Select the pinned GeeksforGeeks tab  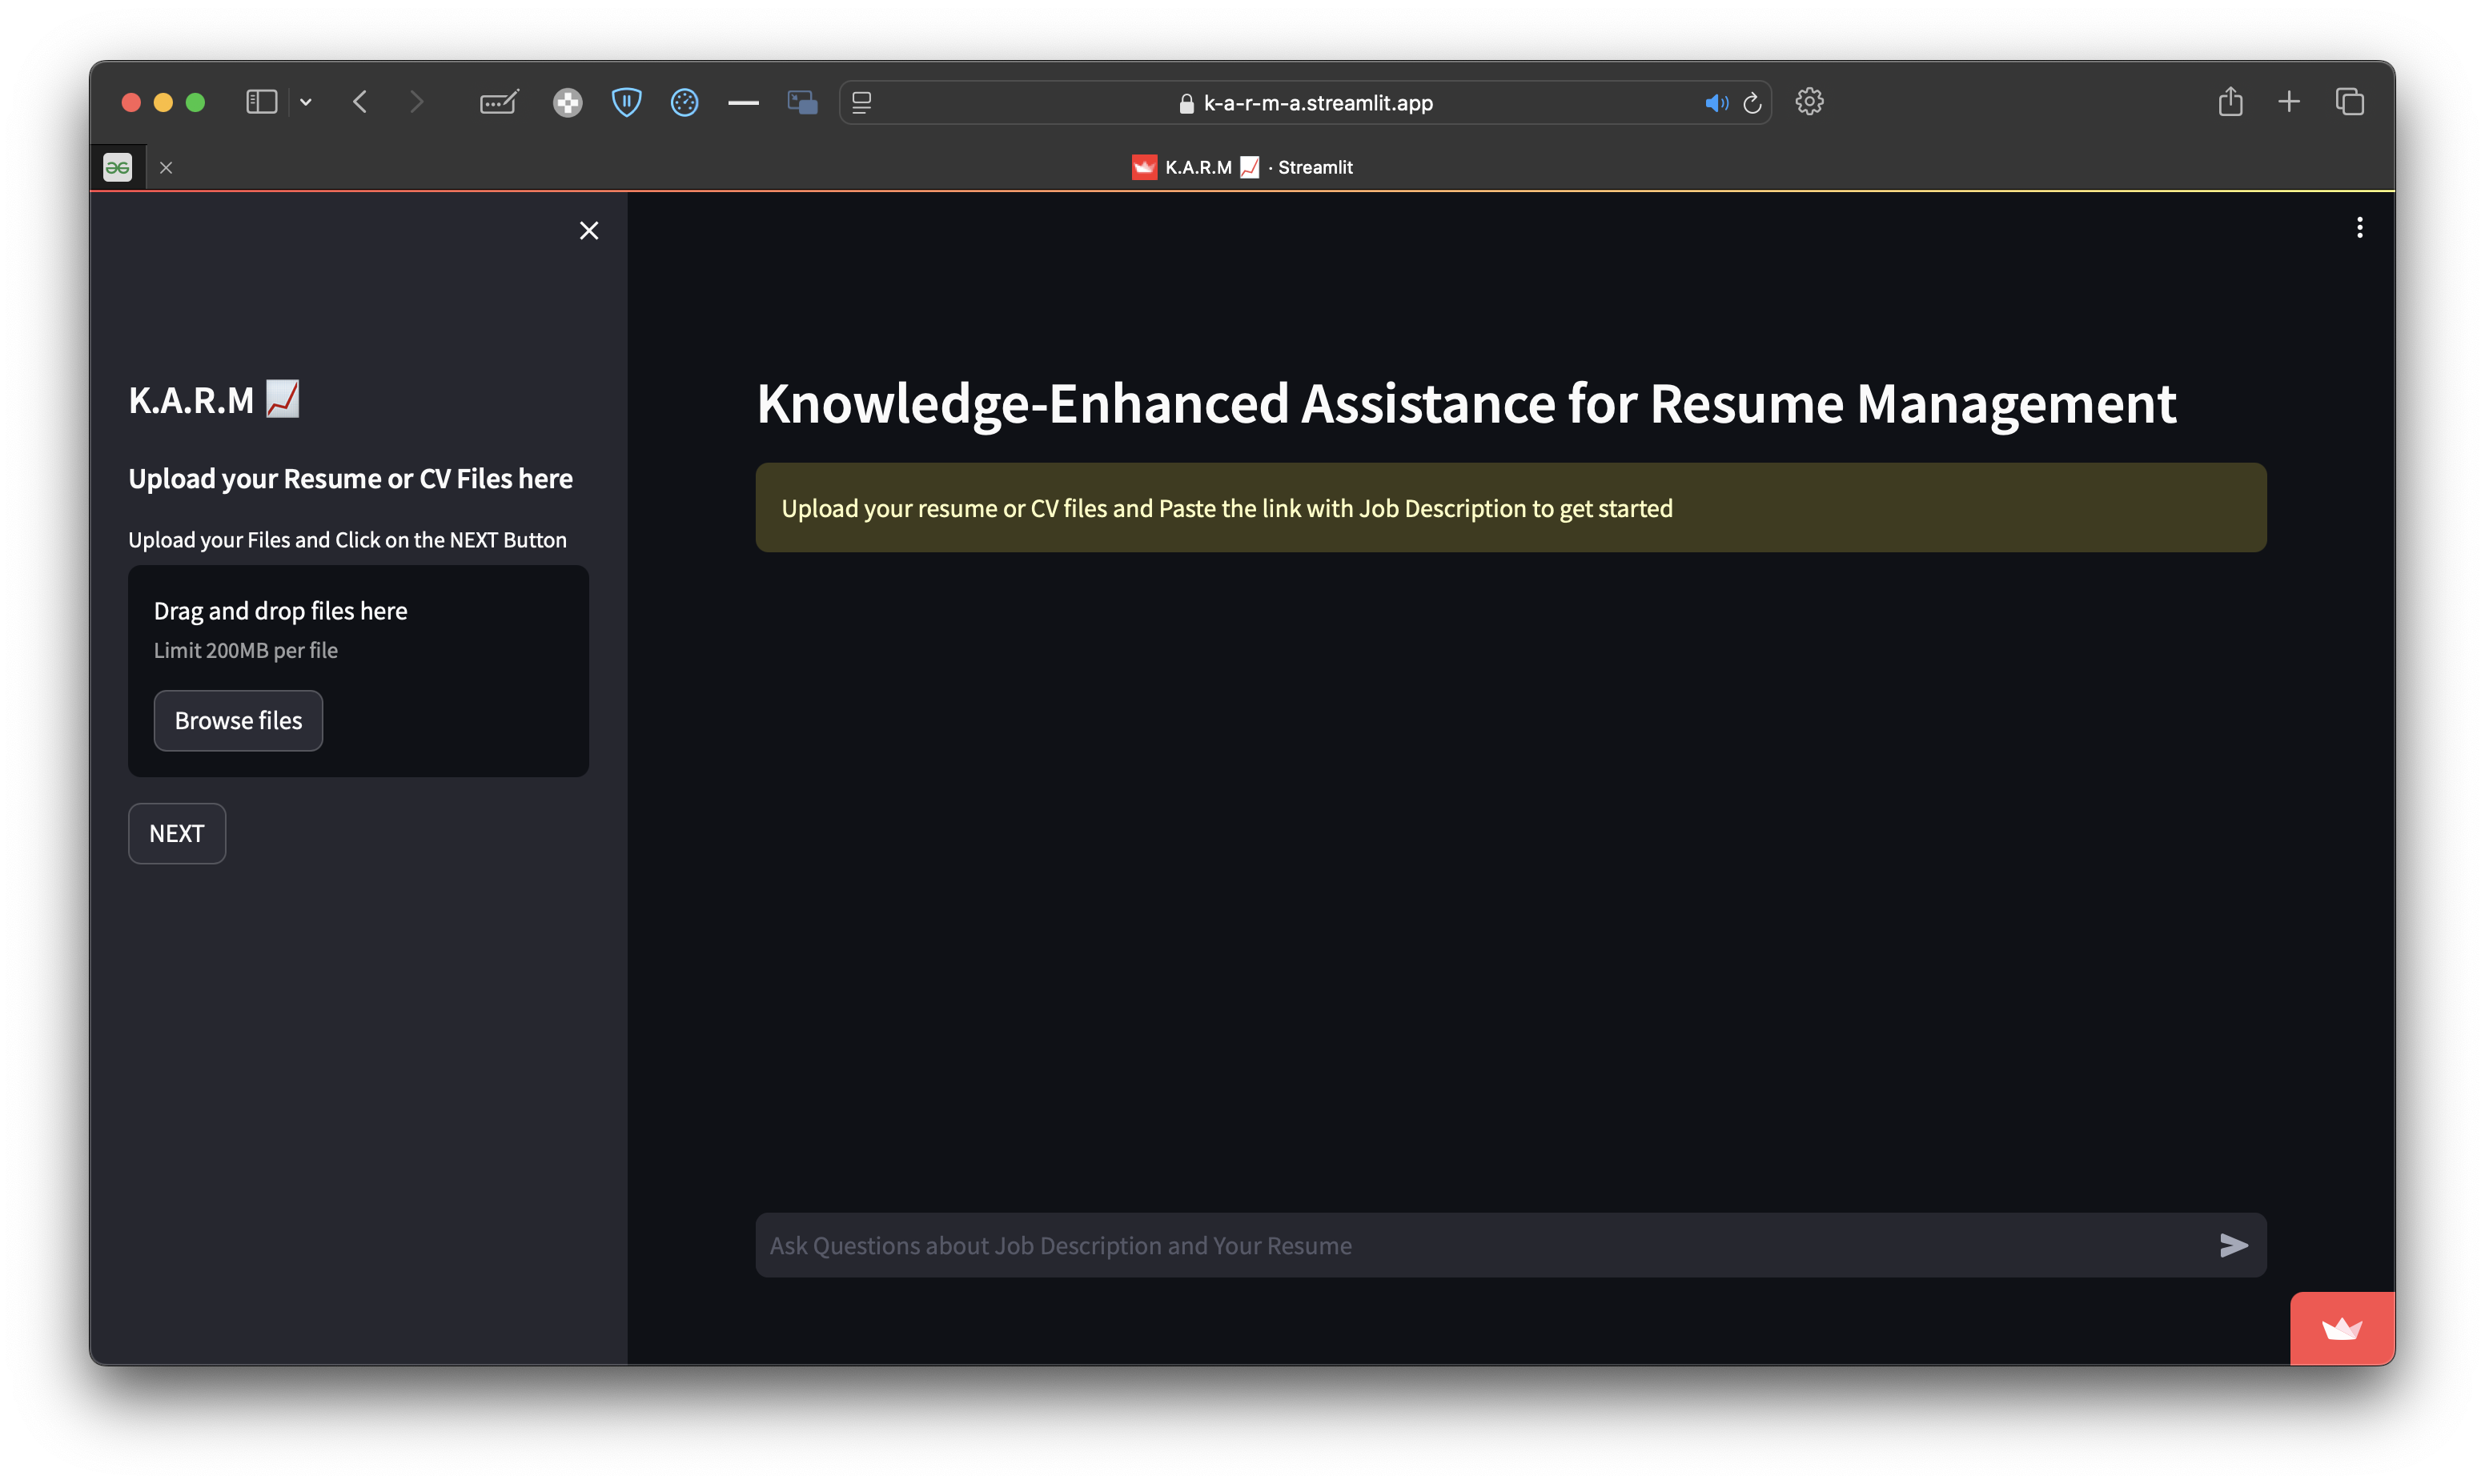coord(118,167)
